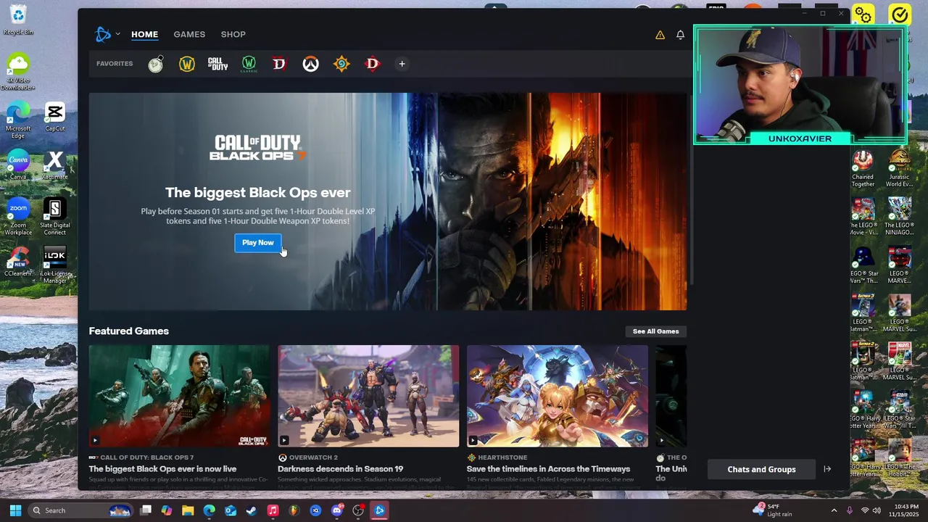The width and height of the screenshot is (928, 522).
Task: Open the red diamond Diablo favorite icon
Action: tap(373, 64)
